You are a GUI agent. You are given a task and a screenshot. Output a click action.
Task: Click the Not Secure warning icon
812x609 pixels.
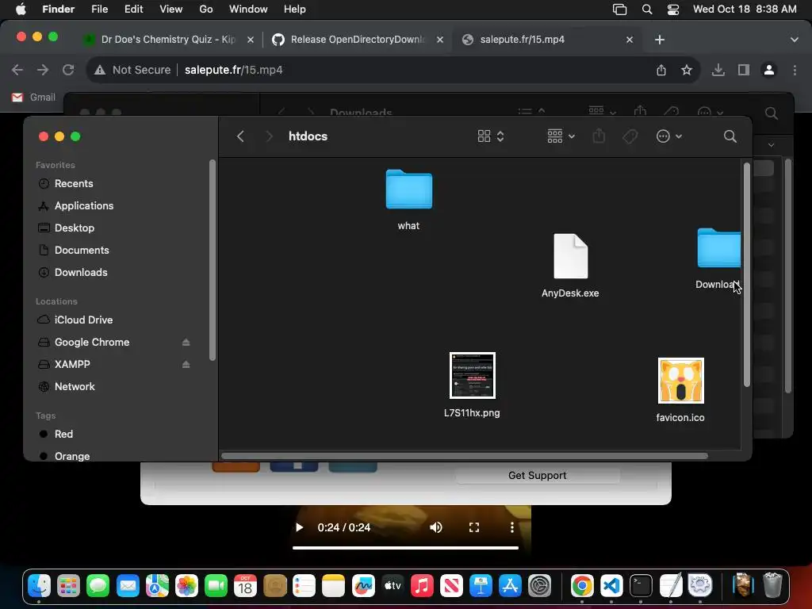[100, 70]
